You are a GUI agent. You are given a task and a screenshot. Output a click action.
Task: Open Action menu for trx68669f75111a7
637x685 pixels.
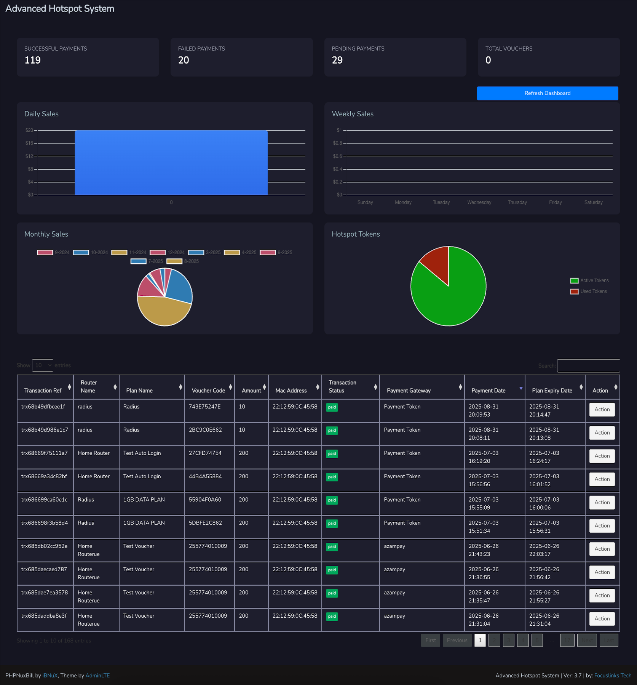click(602, 456)
